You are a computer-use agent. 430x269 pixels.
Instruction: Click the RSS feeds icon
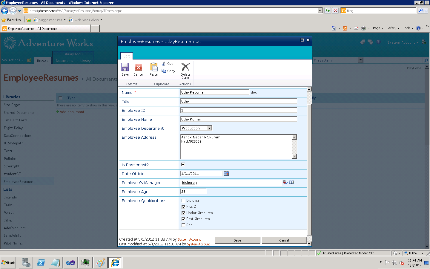click(345, 28)
